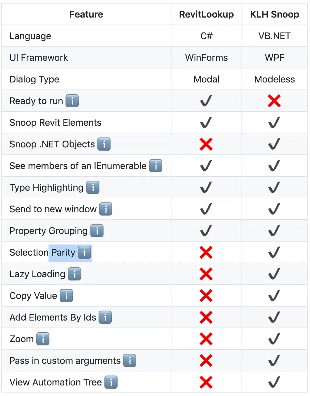The height and width of the screenshot is (396, 310).
Task: Click the Feature column header
Action: coord(86,14)
